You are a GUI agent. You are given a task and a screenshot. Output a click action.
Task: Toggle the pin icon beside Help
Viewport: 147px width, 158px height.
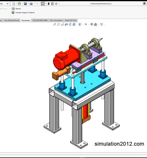click(7, 4)
